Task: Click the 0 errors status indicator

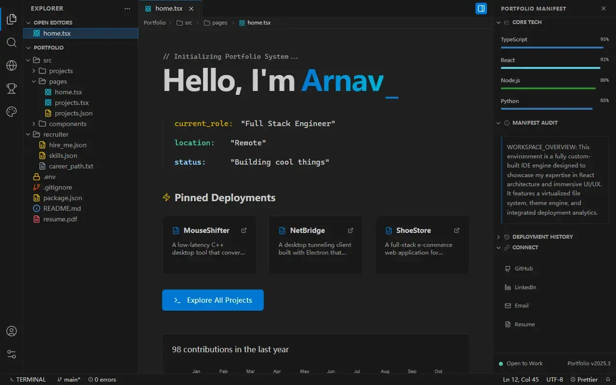Action: pyautogui.click(x=102, y=380)
